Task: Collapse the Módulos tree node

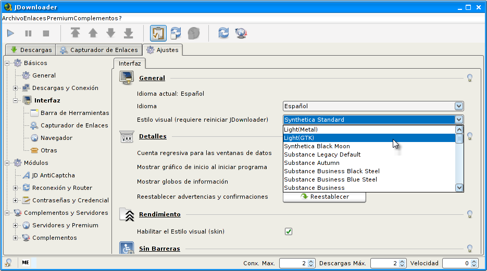Action: click(x=7, y=163)
